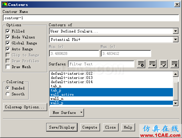Screen dimensions: 182x138
Task: Click the Close button
Action: tap(111, 127)
